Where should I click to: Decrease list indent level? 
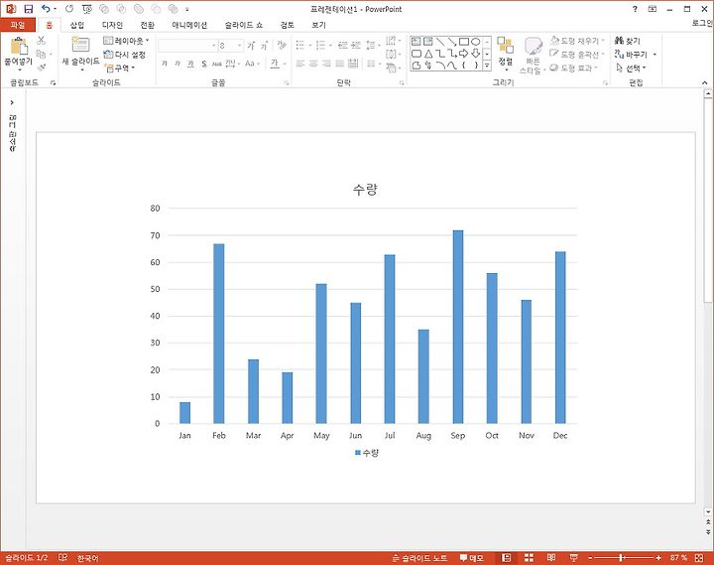343,45
